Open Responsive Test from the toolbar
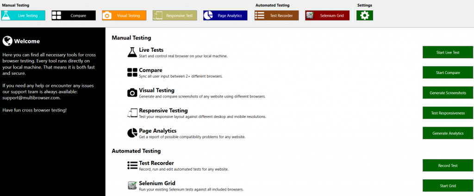The width and height of the screenshot is (474, 196). coord(175,15)
